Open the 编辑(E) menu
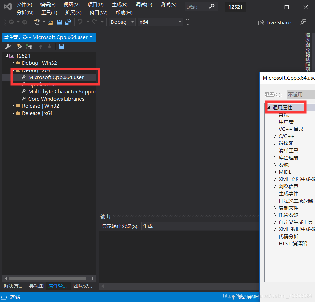Screen dimensions: 315x302 point(48,5)
